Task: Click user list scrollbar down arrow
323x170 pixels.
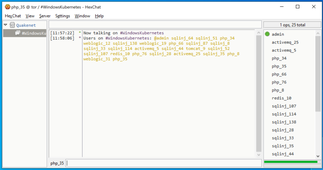Action: pos(318,156)
